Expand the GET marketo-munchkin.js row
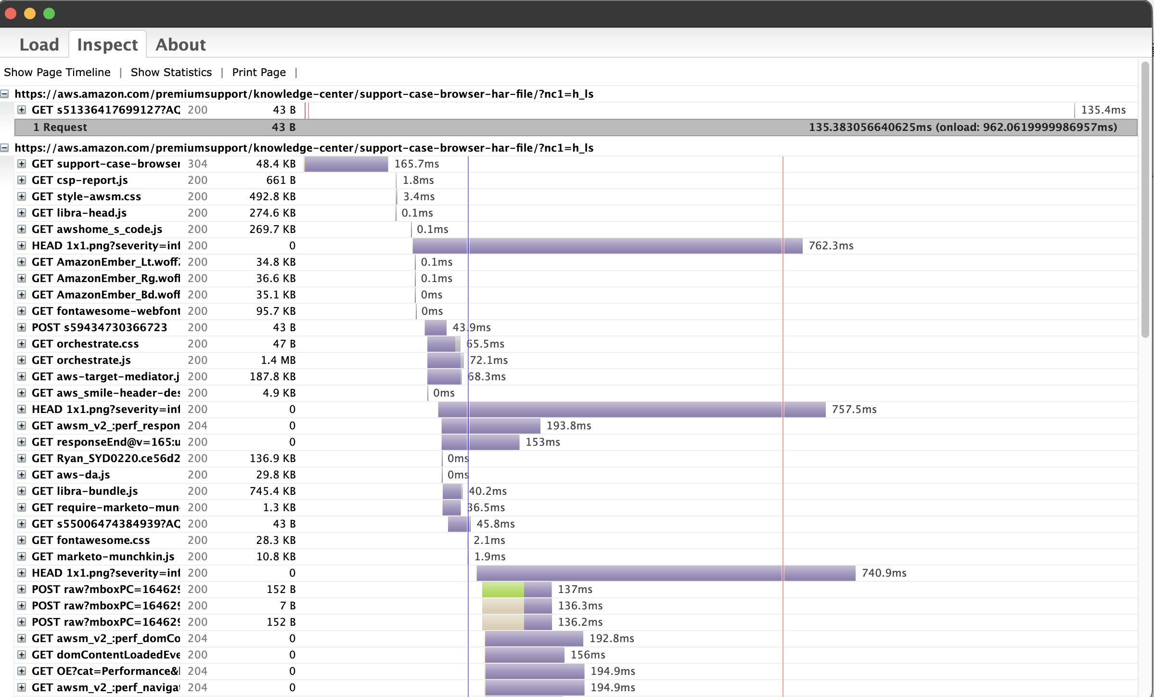 click(22, 556)
